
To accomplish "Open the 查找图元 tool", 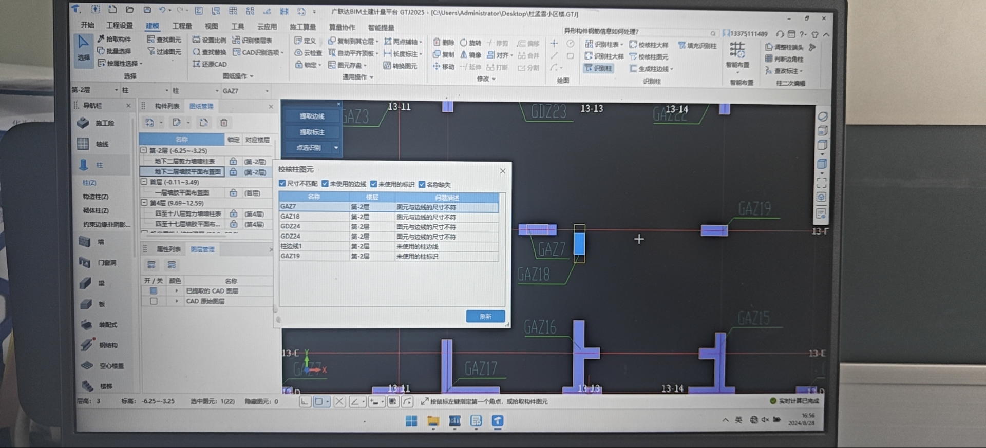I will [164, 40].
